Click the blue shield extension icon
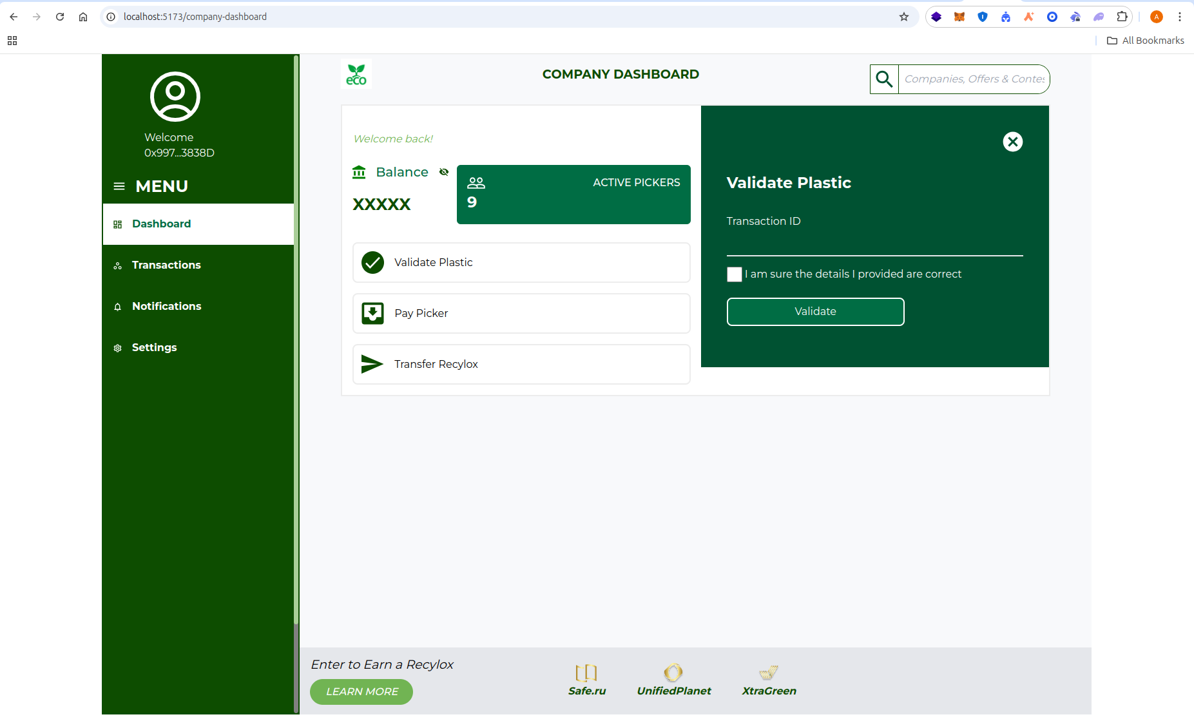 coord(983,17)
